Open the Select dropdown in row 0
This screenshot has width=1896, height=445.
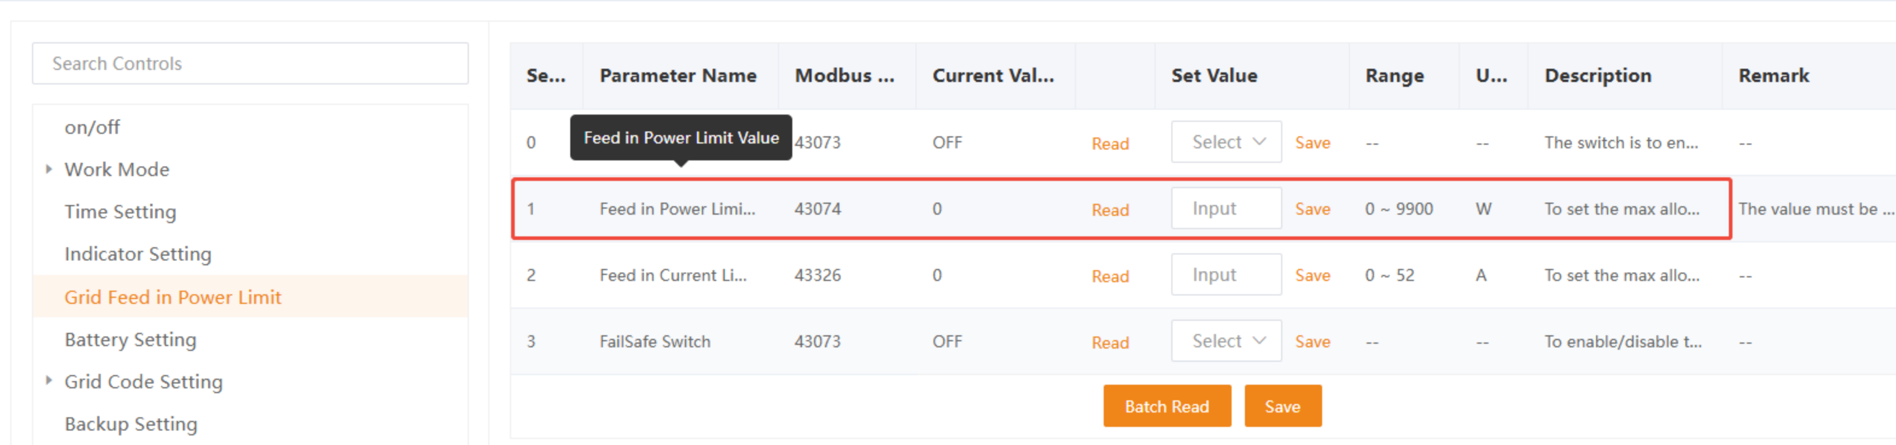1226,142
